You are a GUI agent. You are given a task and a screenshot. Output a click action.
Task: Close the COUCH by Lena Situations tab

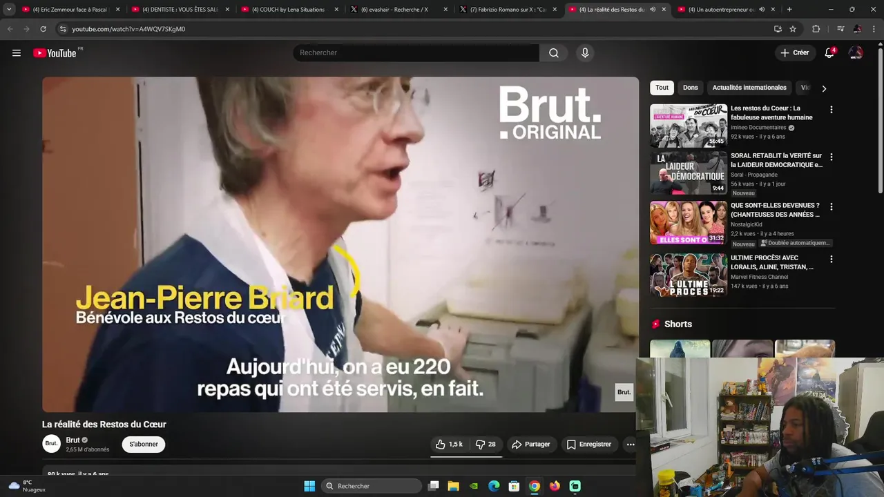[x=336, y=10]
